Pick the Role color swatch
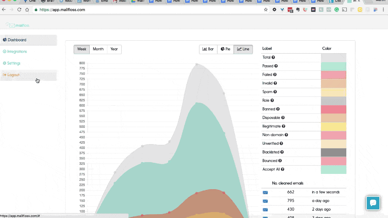 [x=333, y=101]
